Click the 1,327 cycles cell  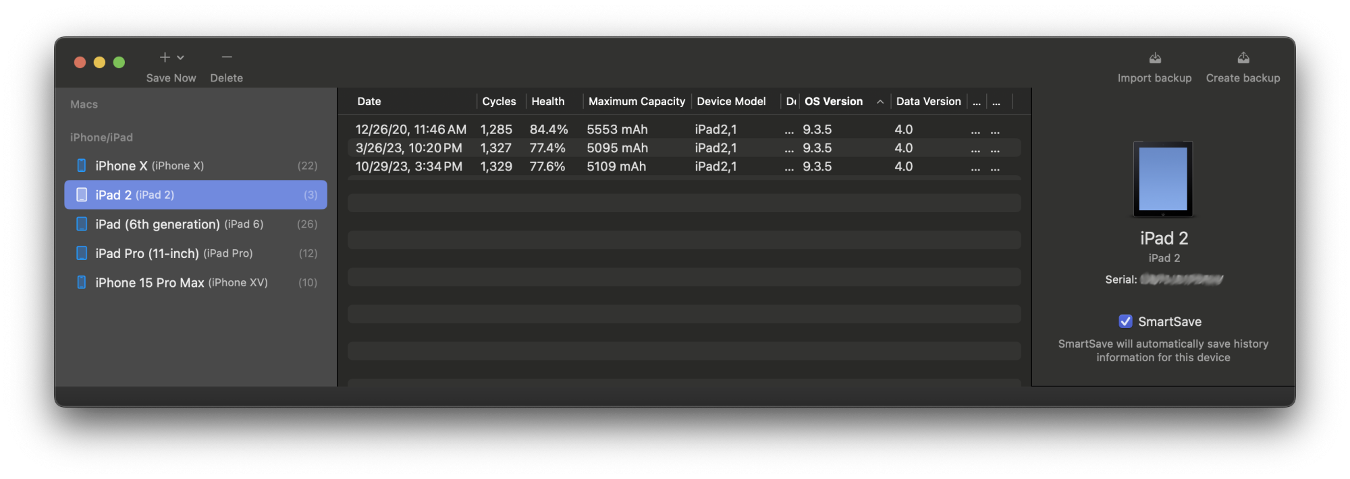pyautogui.click(x=496, y=148)
